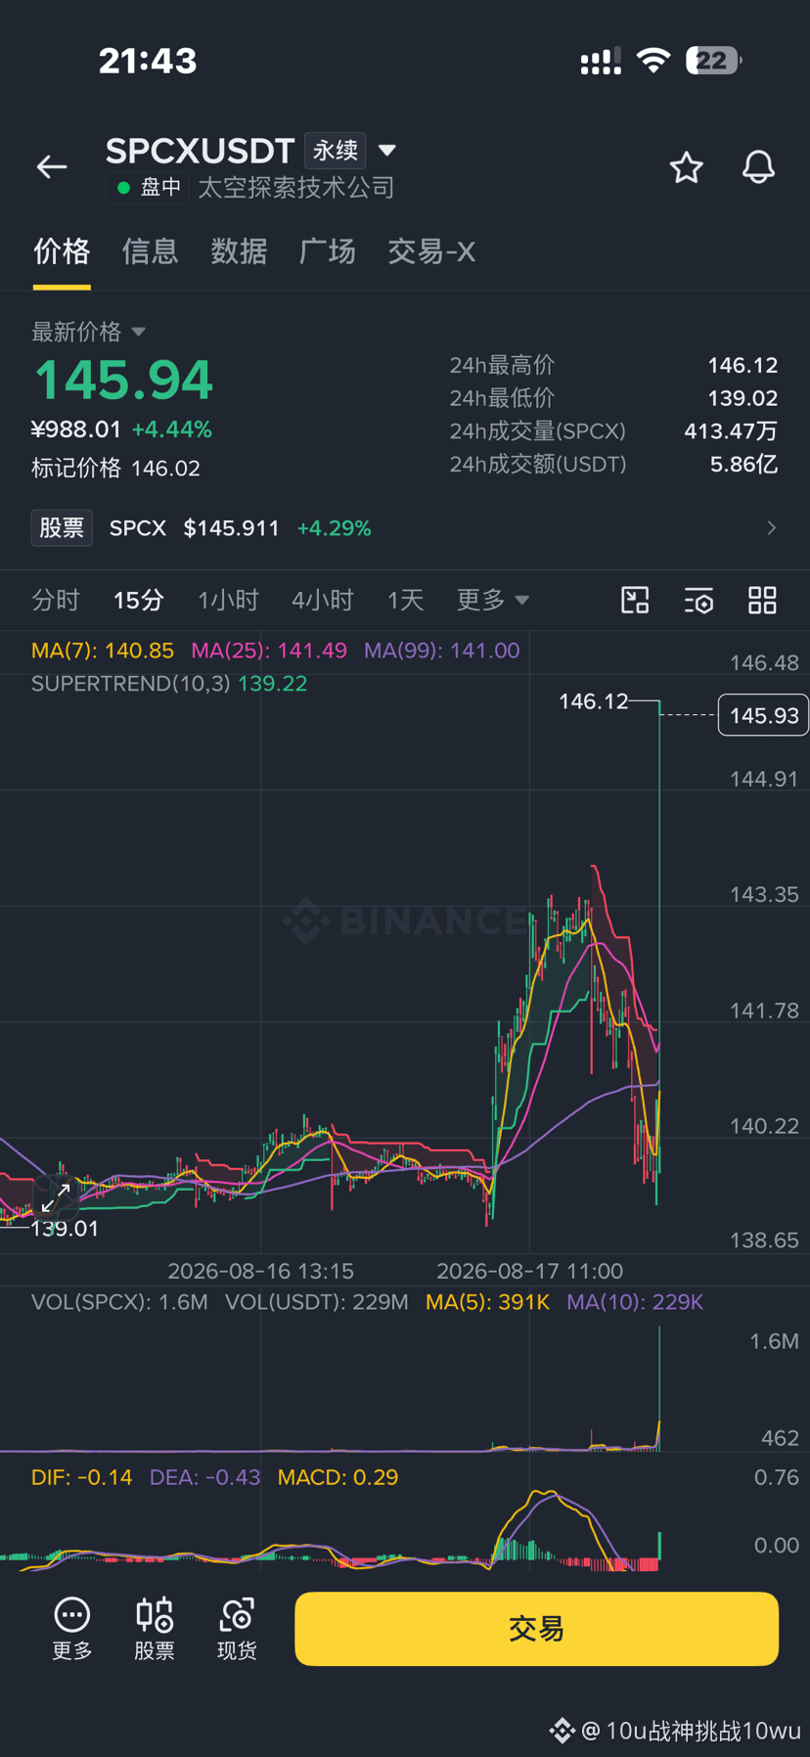This screenshot has height=1757, width=810.
Task: Tap the VOL(SPCX): 1.6M label
Action: pyautogui.click(x=119, y=1302)
